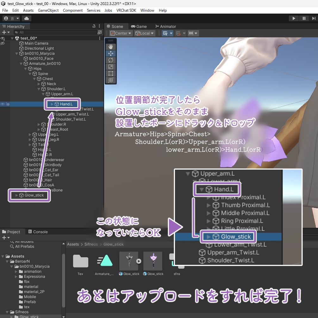The image size is (318, 318).
Task: Select the Move tool
Action: (110, 53)
